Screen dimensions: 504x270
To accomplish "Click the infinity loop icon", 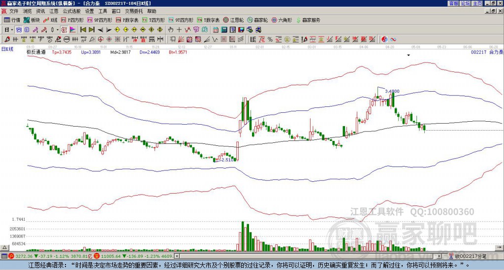I will tap(393, 39).
